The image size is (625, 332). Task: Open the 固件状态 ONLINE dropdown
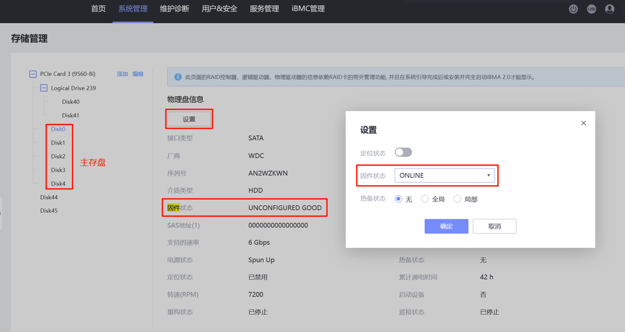click(x=444, y=176)
